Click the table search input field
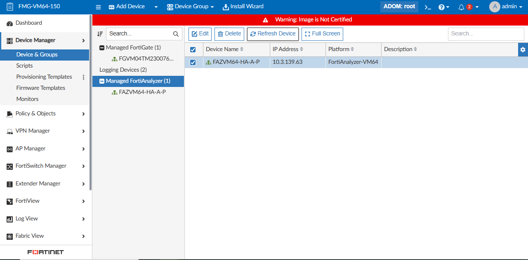528x260 pixels. (486, 34)
